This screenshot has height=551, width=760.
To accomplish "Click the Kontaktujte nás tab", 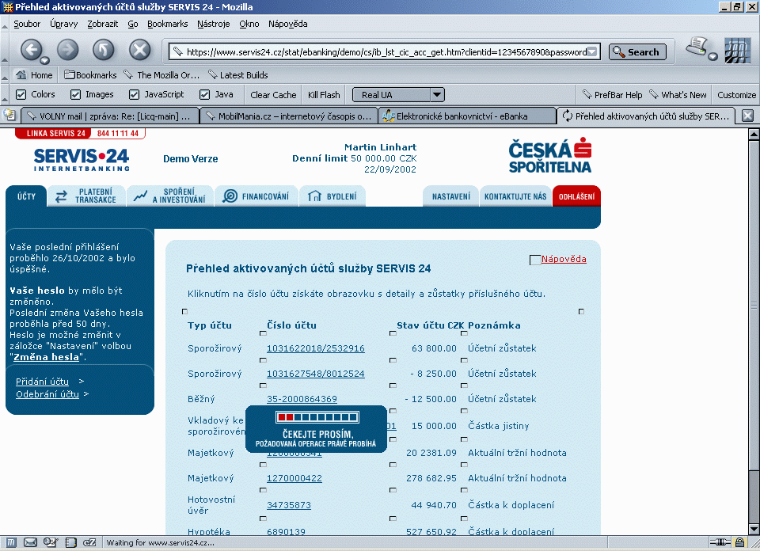I will (x=515, y=196).
